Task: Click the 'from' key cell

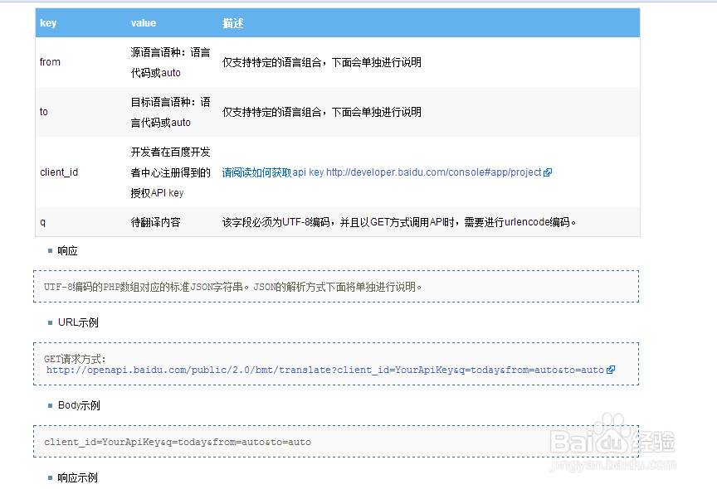Action: click(x=50, y=62)
